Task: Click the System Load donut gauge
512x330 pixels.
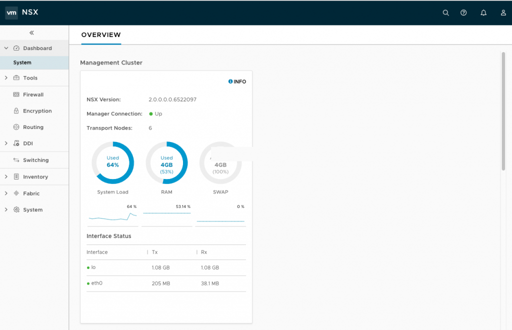Action: [112, 162]
